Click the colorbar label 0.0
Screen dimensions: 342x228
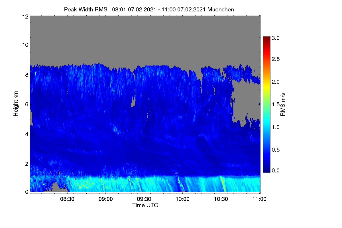(276, 170)
